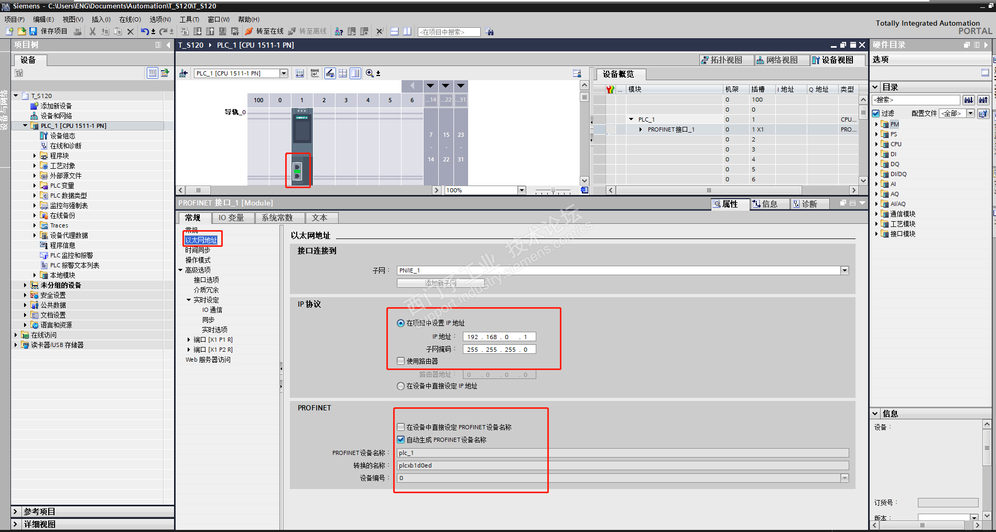This screenshot has width=996, height=532.
Task: Select the CPU module in rack slot 1
Action: (302, 146)
